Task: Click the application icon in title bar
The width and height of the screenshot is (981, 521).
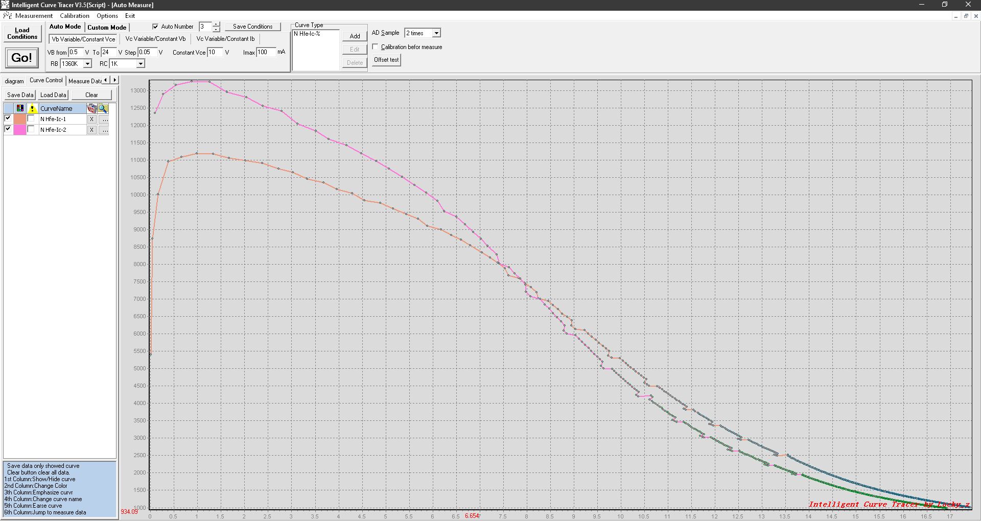Action: [6, 5]
